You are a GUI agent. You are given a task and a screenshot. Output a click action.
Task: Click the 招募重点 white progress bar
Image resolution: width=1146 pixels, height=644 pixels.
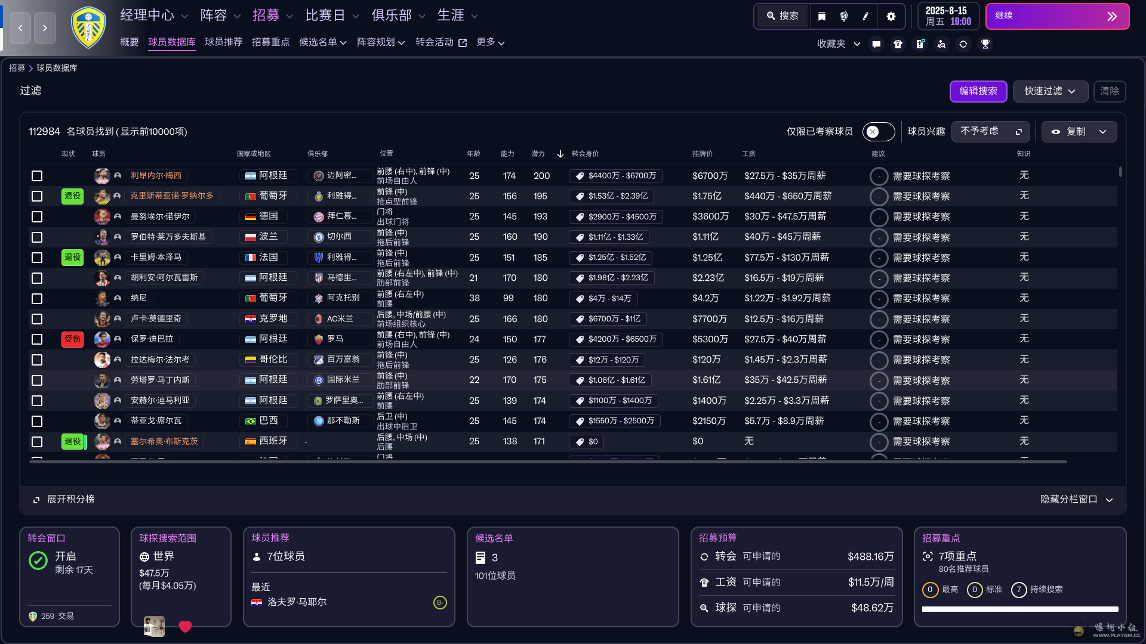[x=1020, y=609]
